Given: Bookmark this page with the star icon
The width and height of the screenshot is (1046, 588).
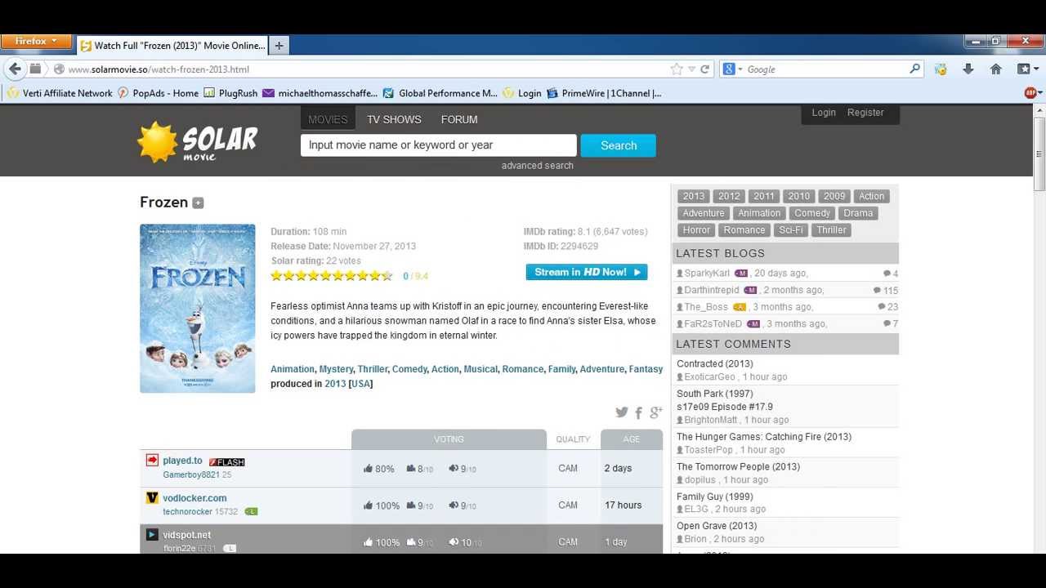Looking at the screenshot, I should click(x=677, y=69).
